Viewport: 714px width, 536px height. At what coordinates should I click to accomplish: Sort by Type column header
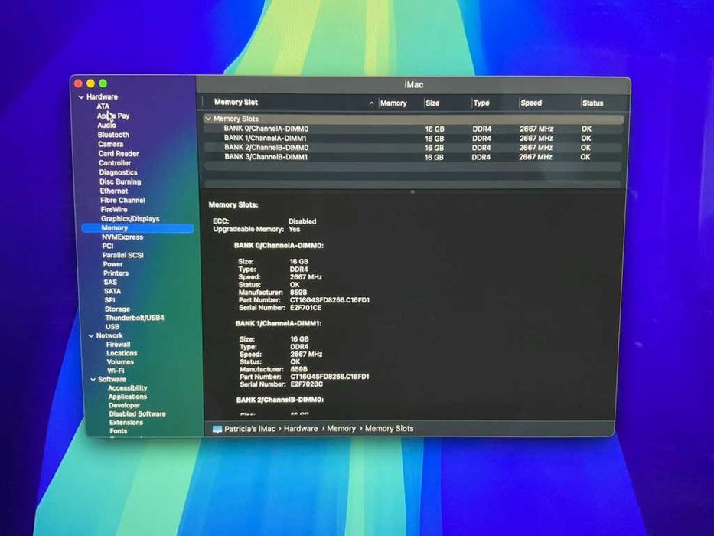pos(481,103)
